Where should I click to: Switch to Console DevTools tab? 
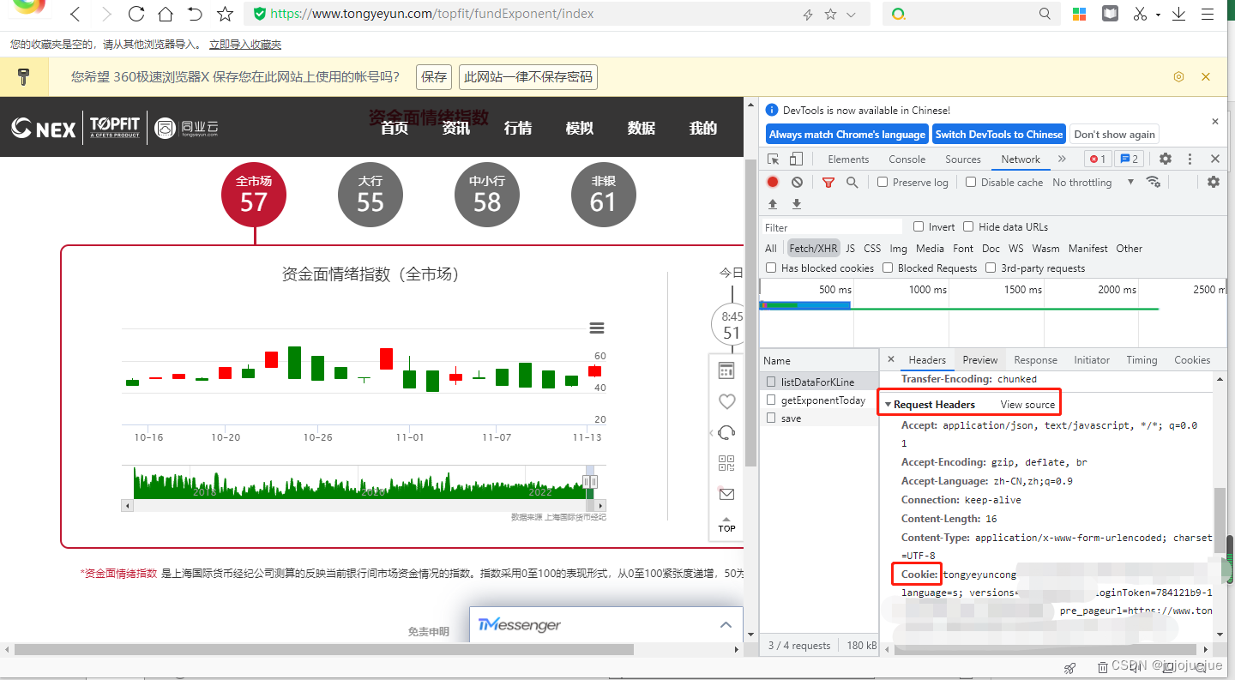(907, 159)
